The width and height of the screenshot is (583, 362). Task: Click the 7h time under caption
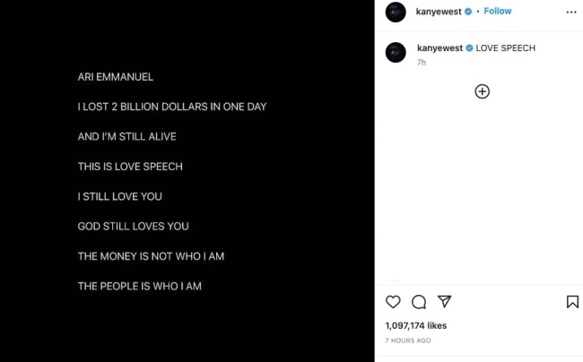422,64
